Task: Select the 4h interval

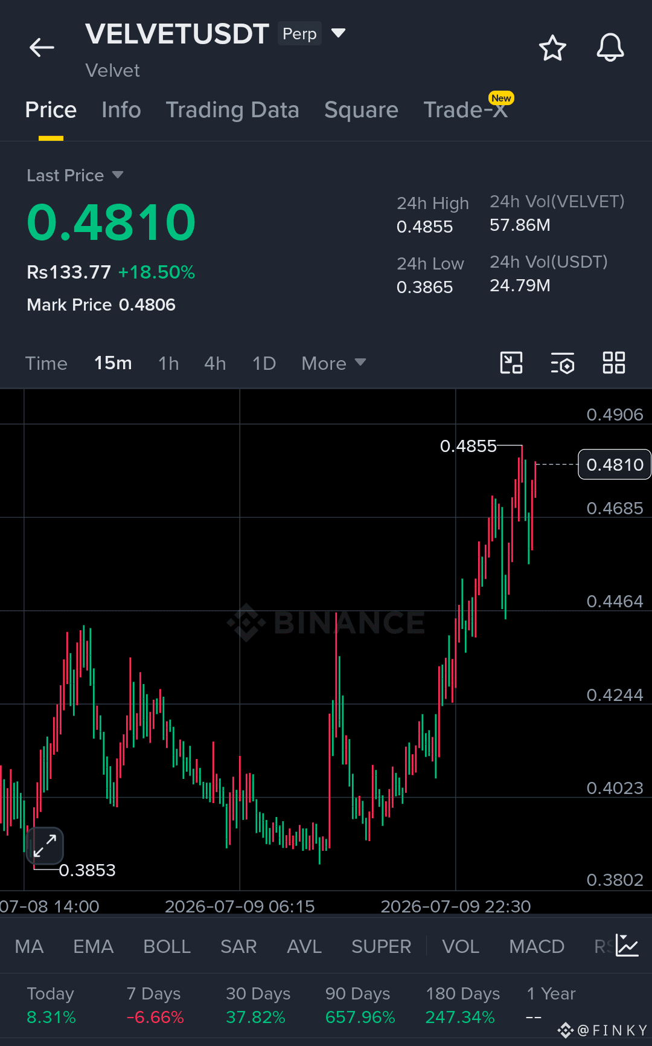Action: coord(215,363)
